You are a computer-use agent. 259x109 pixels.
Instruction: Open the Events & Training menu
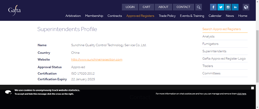click(192, 16)
